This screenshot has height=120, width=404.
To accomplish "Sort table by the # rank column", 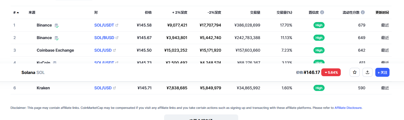I will click(x=16, y=13).
